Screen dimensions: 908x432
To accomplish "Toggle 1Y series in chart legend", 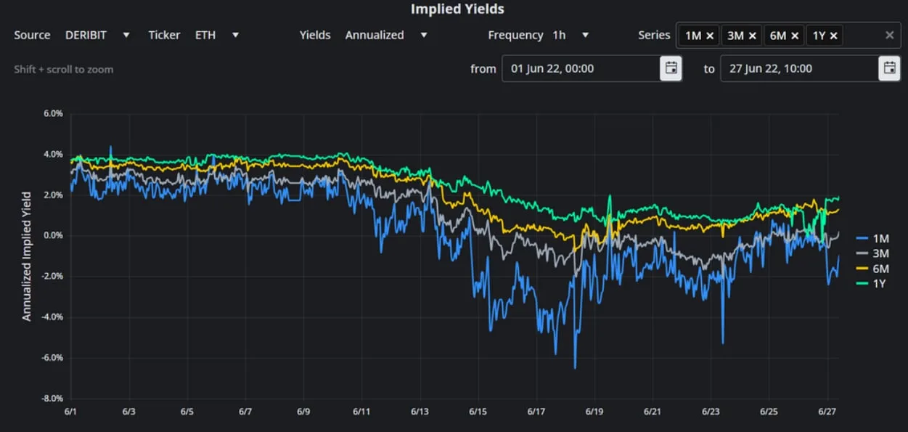I will pos(872,283).
